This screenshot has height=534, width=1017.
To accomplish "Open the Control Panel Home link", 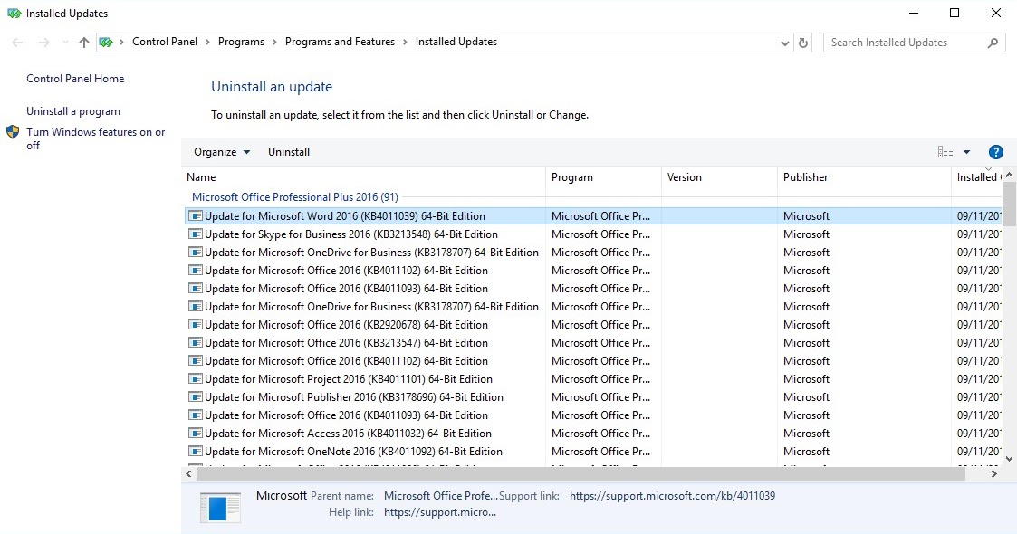I will pyautogui.click(x=75, y=79).
